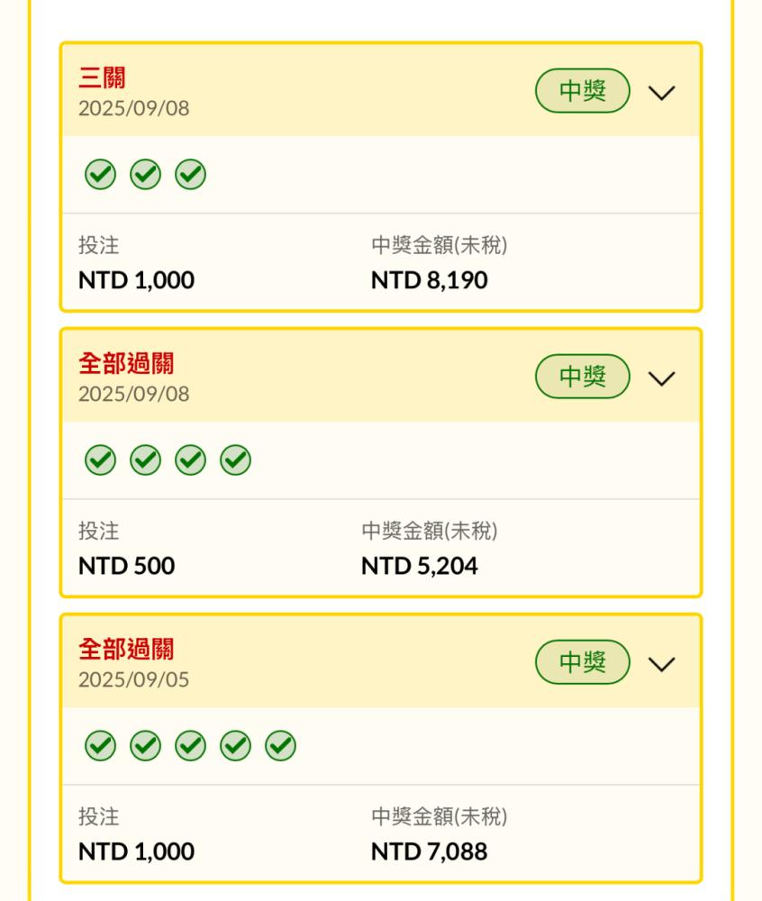Open 全部過關 title dated 2025/09/05

tap(126, 650)
